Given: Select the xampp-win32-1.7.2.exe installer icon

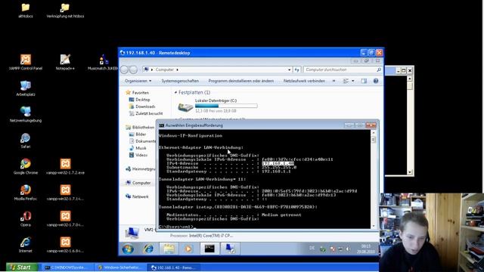Looking at the screenshot, I should [65, 166].
